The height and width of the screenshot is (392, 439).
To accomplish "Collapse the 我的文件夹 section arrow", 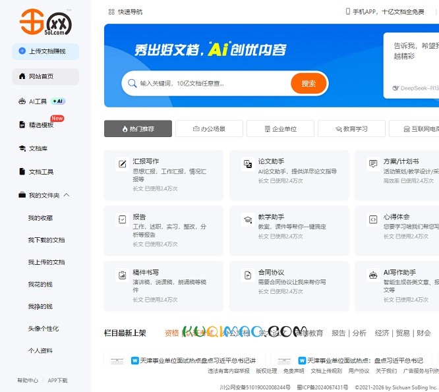I will pyautogui.click(x=67, y=195).
